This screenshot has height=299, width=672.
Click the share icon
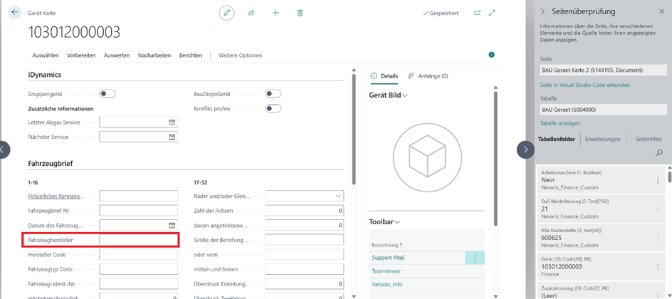click(251, 13)
